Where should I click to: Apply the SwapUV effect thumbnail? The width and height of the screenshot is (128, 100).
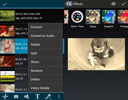[x=108, y=17]
